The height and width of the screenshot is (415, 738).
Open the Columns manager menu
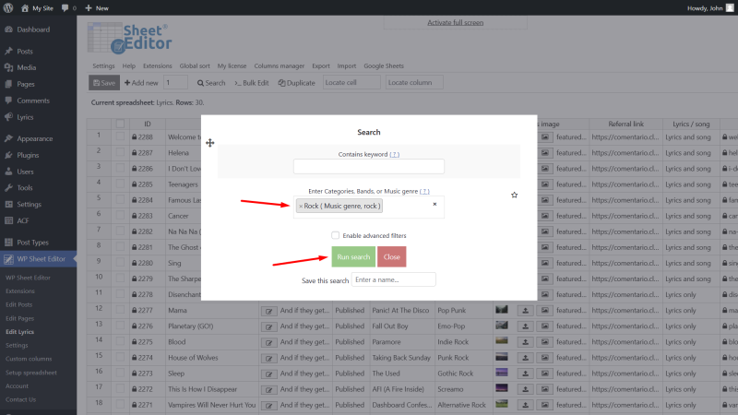point(280,65)
